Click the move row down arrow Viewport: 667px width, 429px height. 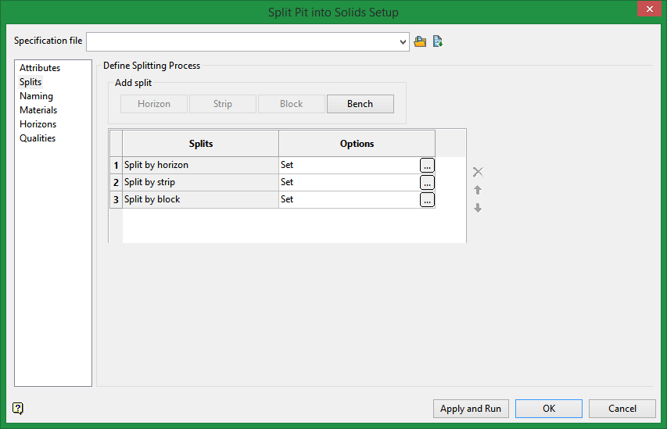(478, 208)
